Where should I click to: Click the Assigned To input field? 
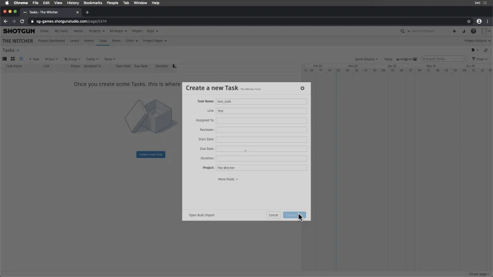point(261,120)
